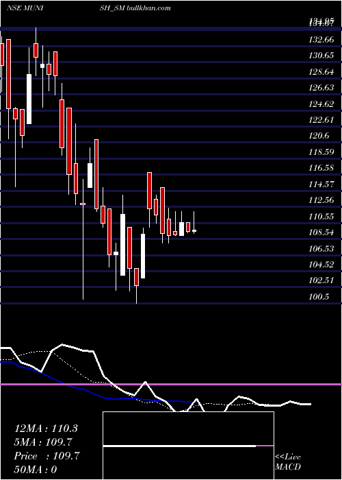Select the 108.54 price axis label
Viewport: 342px width, 480px height.
click(x=321, y=232)
